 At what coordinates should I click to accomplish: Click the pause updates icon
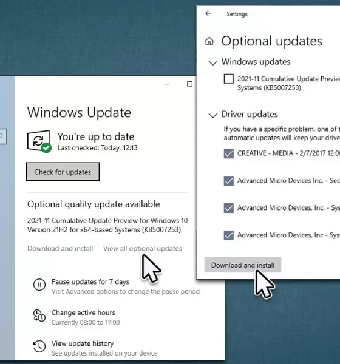pyautogui.click(x=39, y=285)
